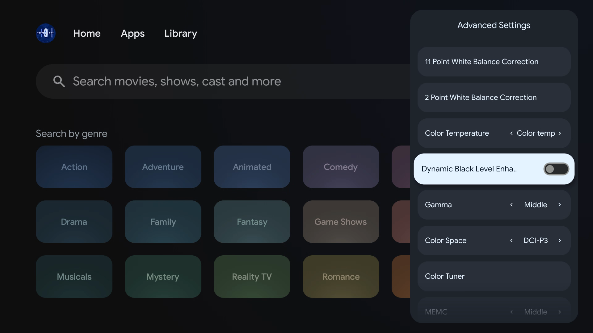This screenshot has height=333, width=593.
Task: Open 2 Point White Balance Correction
Action: 494,97
